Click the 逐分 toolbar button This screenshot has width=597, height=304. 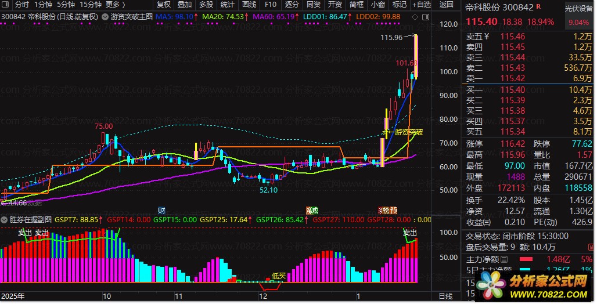click(292, 5)
